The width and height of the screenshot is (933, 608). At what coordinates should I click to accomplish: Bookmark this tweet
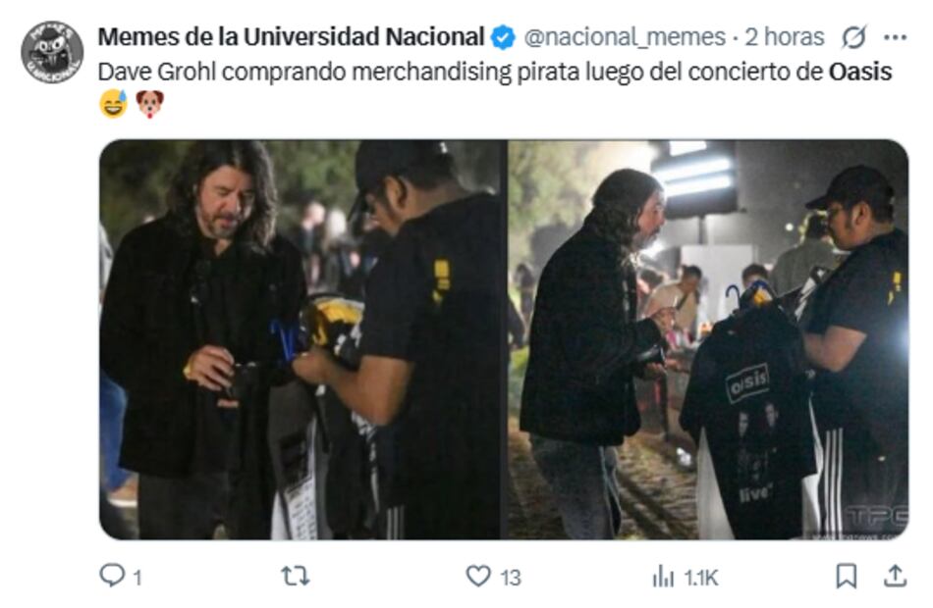pyautogui.click(x=846, y=576)
